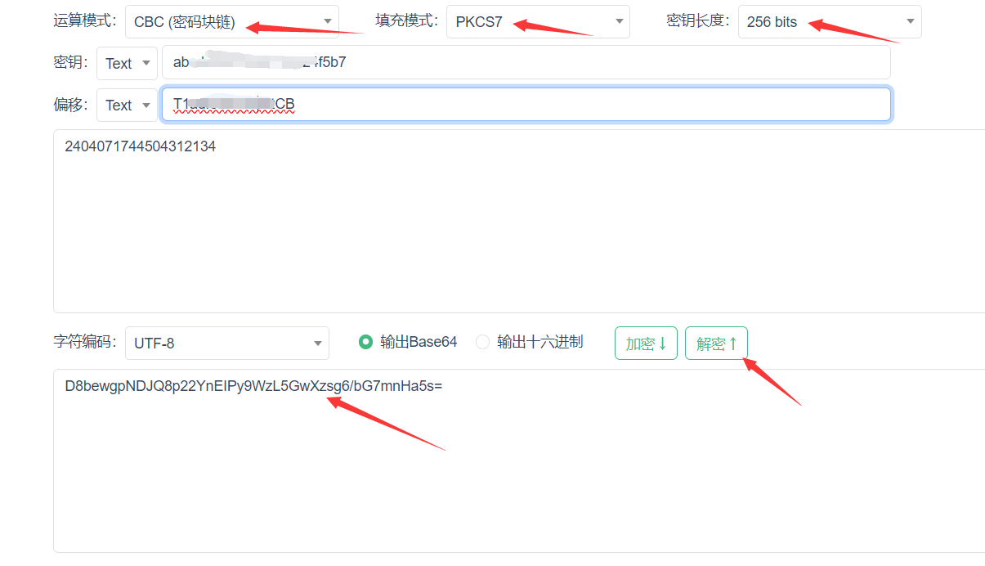Click the arrow caret of 密钥长度 dropdown
This screenshot has width=985, height=566.
point(910,21)
